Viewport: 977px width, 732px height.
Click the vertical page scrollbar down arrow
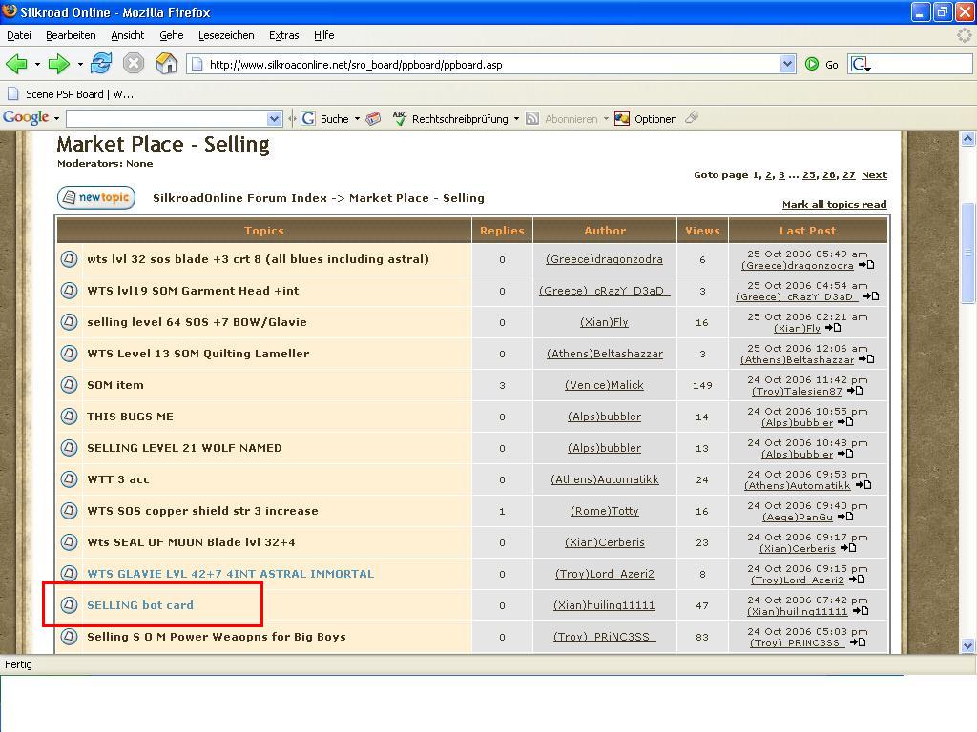(967, 645)
